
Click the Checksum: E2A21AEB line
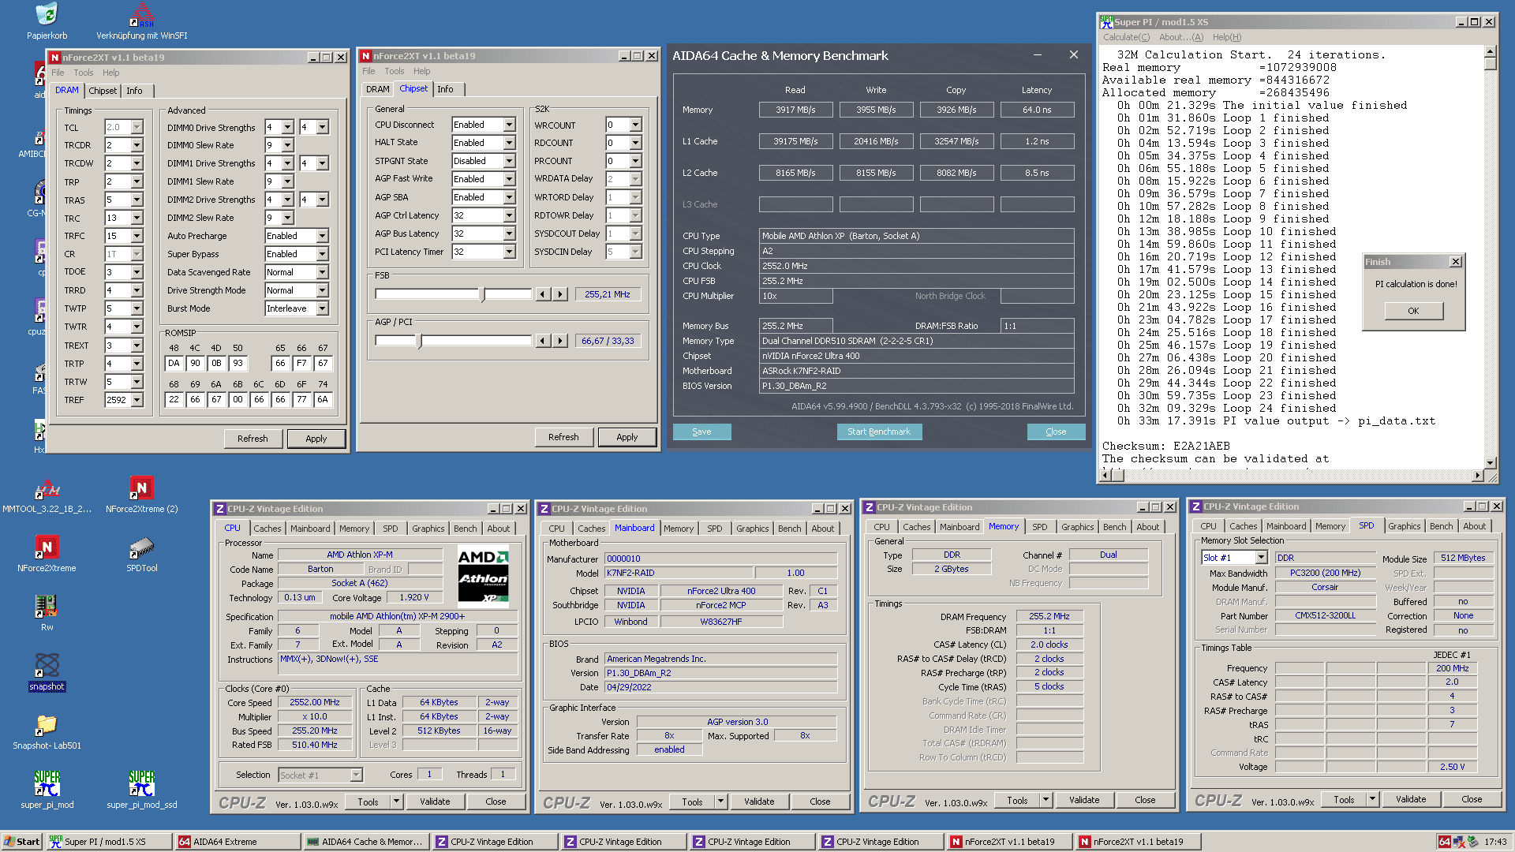point(1166,446)
